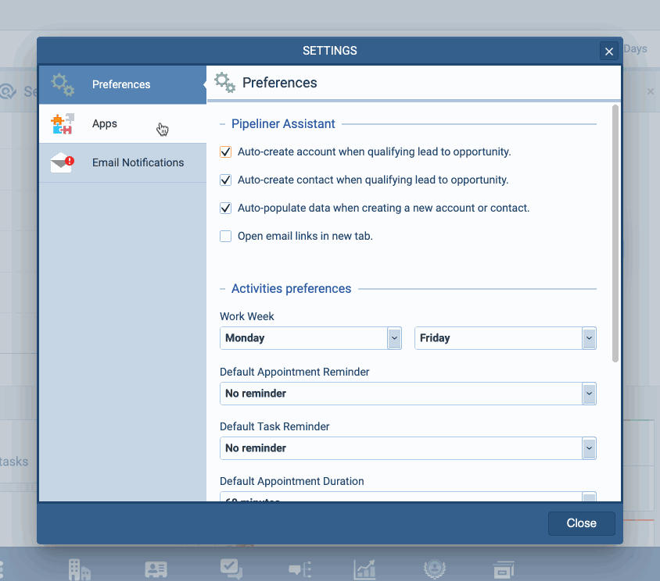Click the envelope Email Notifications icon

click(x=62, y=162)
